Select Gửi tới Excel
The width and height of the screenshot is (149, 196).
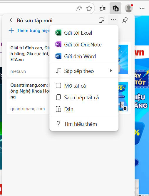point(84,33)
